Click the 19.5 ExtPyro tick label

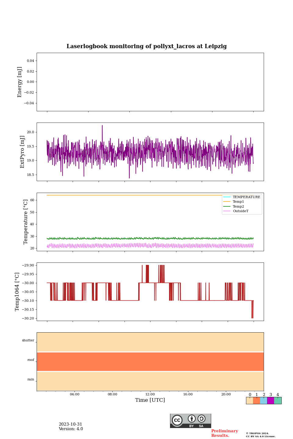tap(30, 146)
